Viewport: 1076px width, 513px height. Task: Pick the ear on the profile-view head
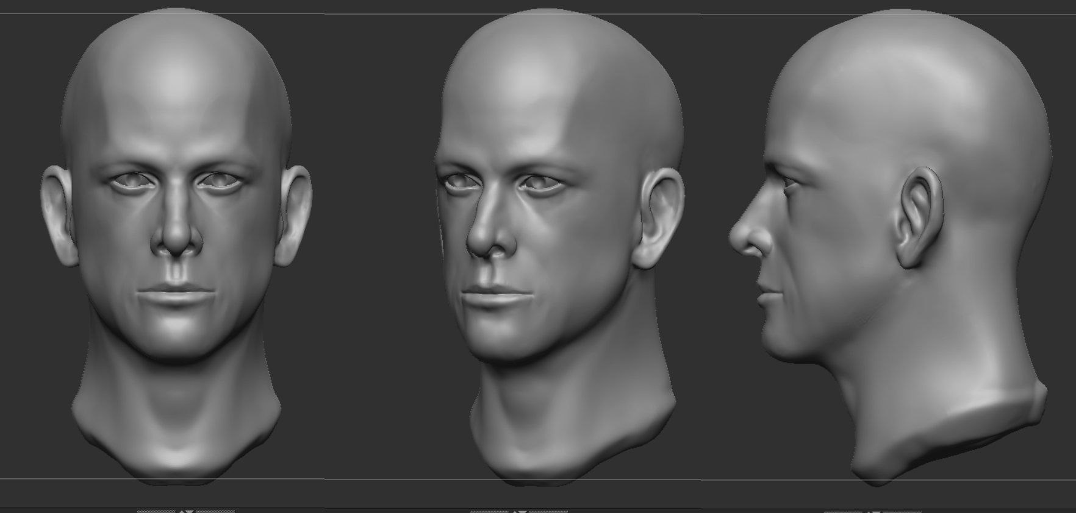pyautogui.click(x=920, y=216)
